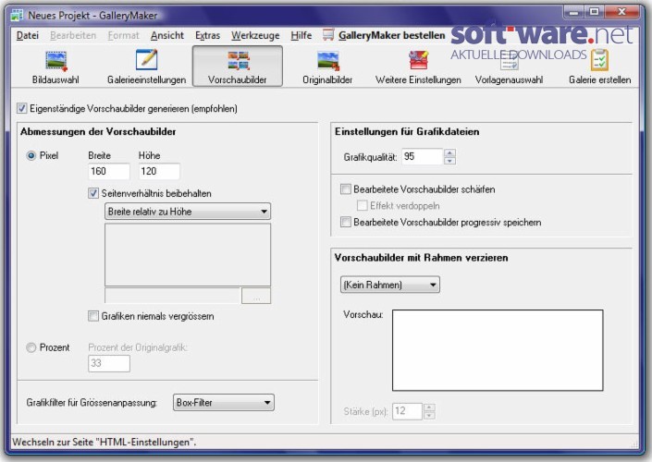This screenshot has width=652, height=462.
Task: Maximize the GalleryMaker window
Action: [595, 12]
